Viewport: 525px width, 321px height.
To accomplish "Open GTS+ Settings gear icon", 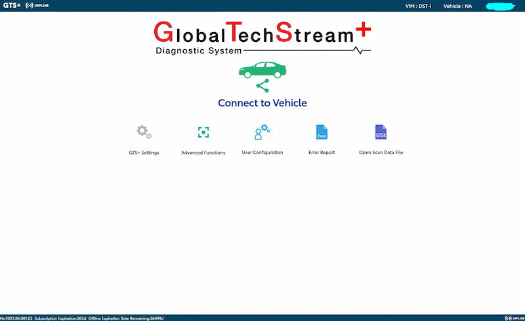I will [x=144, y=132].
